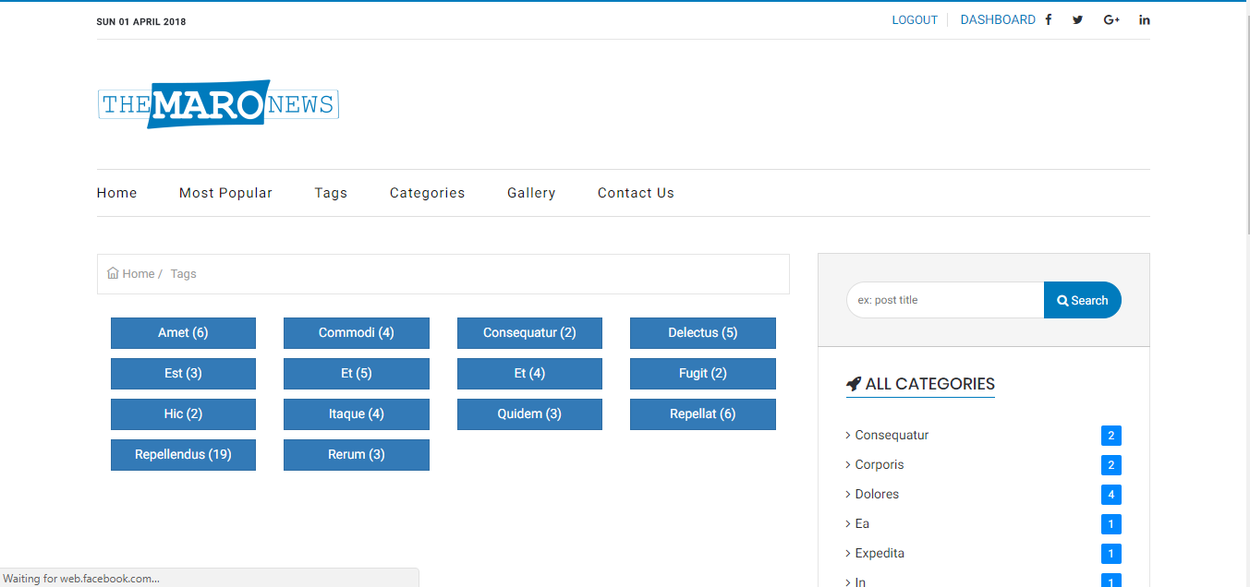Open the Consequatur category in sidebar

click(892, 435)
